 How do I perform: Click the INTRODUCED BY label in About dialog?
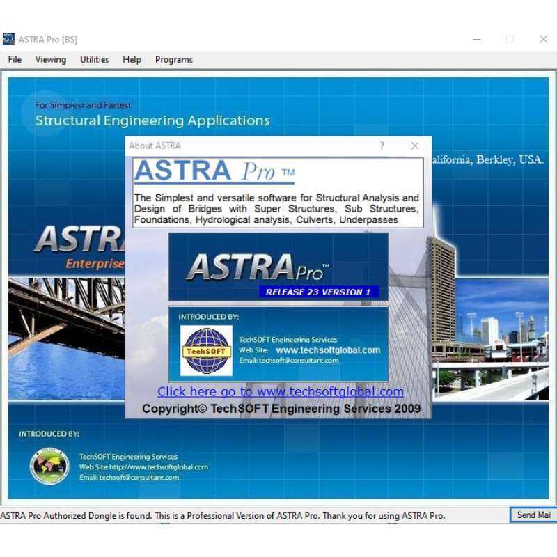(x=208, y=317)
